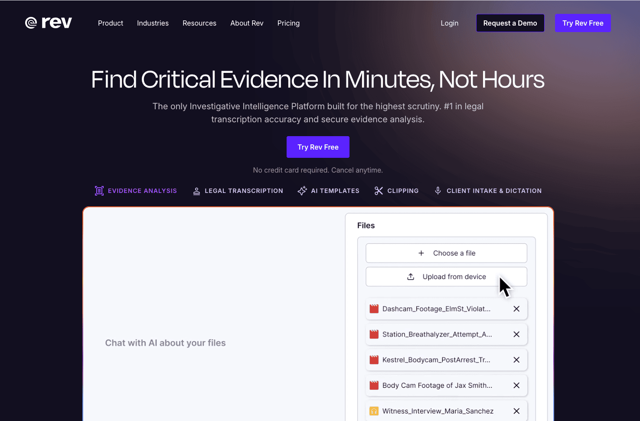
Task: Click the No credit card required text
Action: [x=318, y=170]
